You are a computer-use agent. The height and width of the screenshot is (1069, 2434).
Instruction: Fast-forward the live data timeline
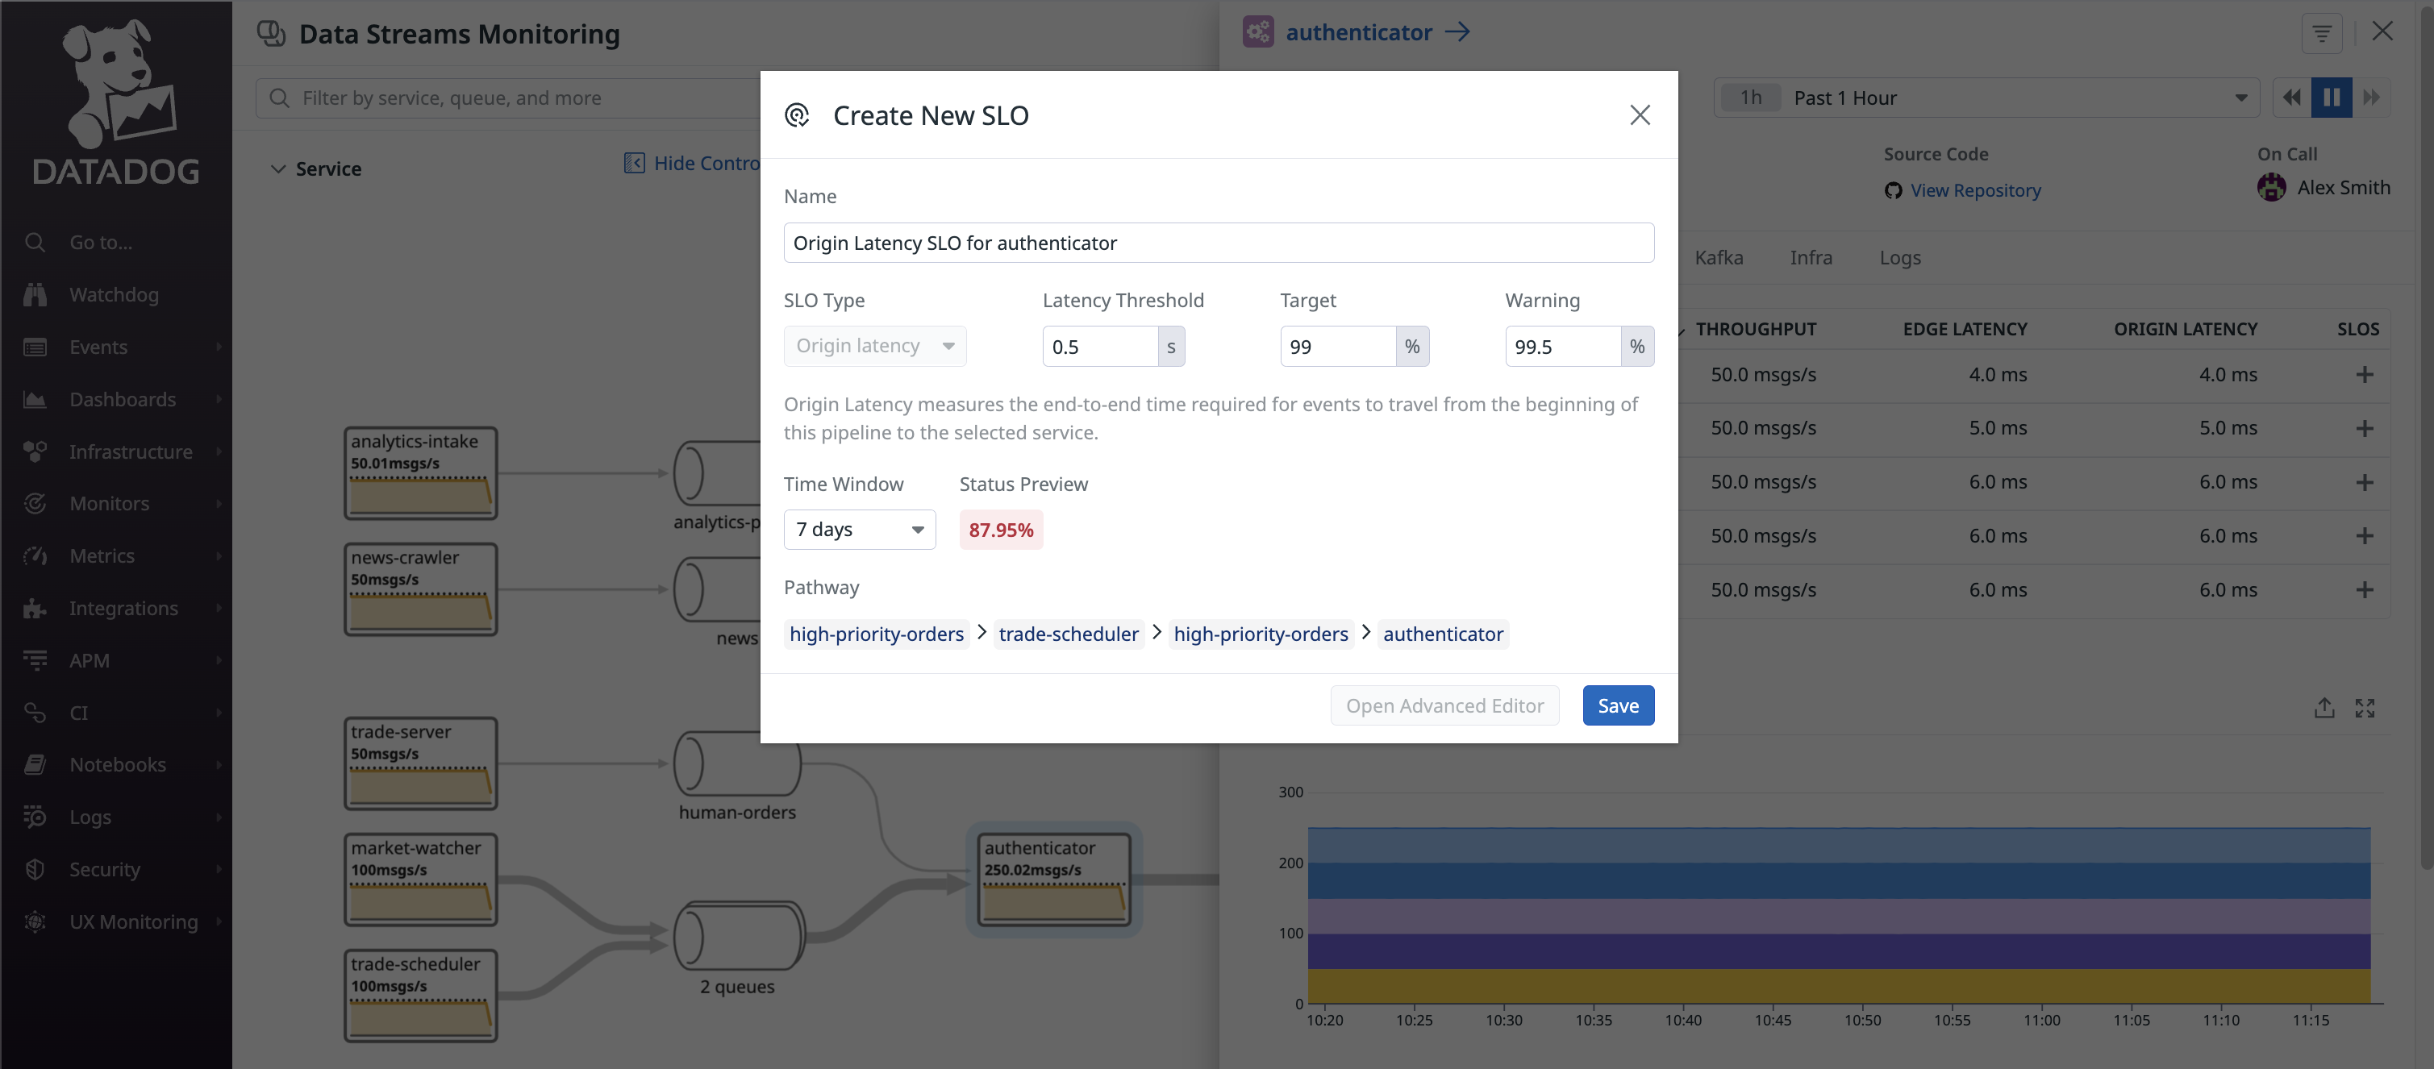pyautogui.click(x=2374, y=98)
